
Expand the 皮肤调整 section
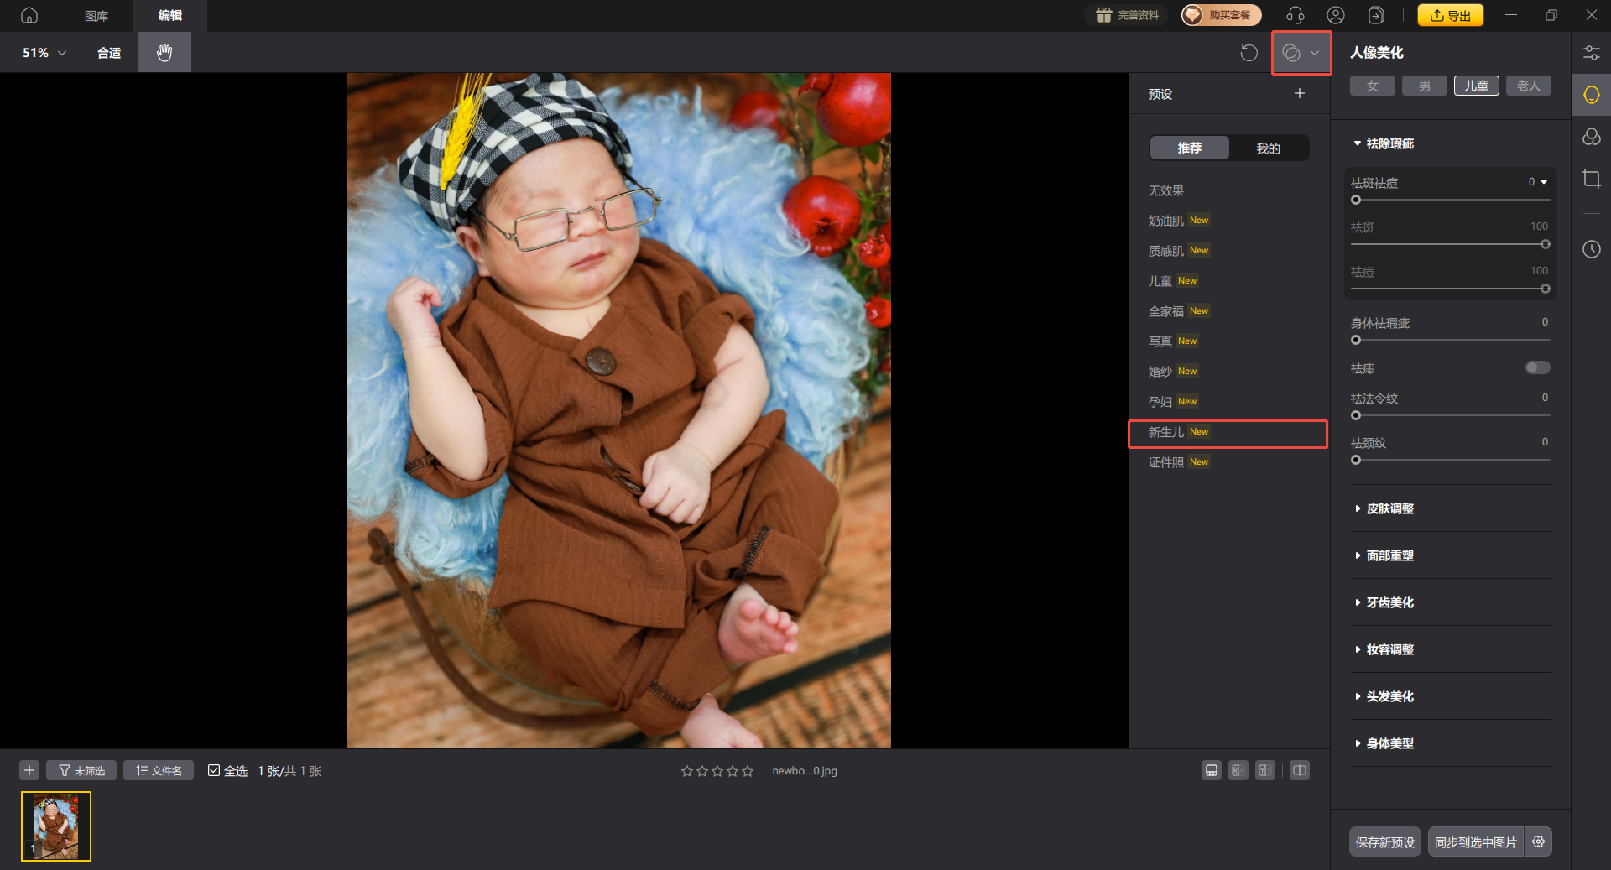coord(1389,508)
